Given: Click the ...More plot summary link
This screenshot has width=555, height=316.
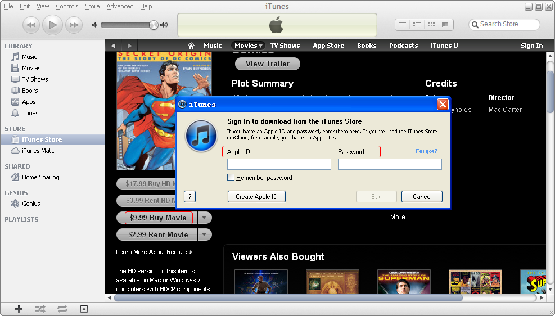Looking at the screenshot, I should (395, 217).
